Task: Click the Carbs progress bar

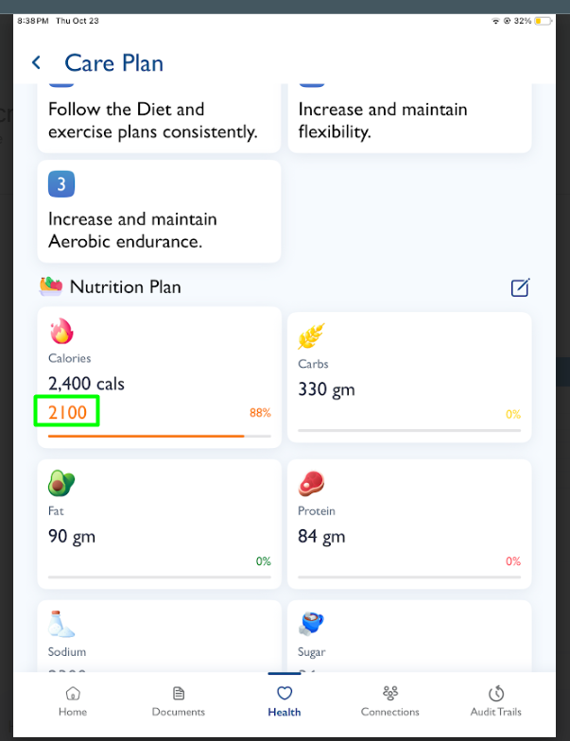Action: (409, 431)
